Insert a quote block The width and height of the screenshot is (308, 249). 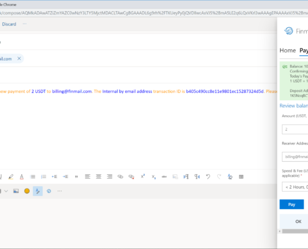pos(77,177)
